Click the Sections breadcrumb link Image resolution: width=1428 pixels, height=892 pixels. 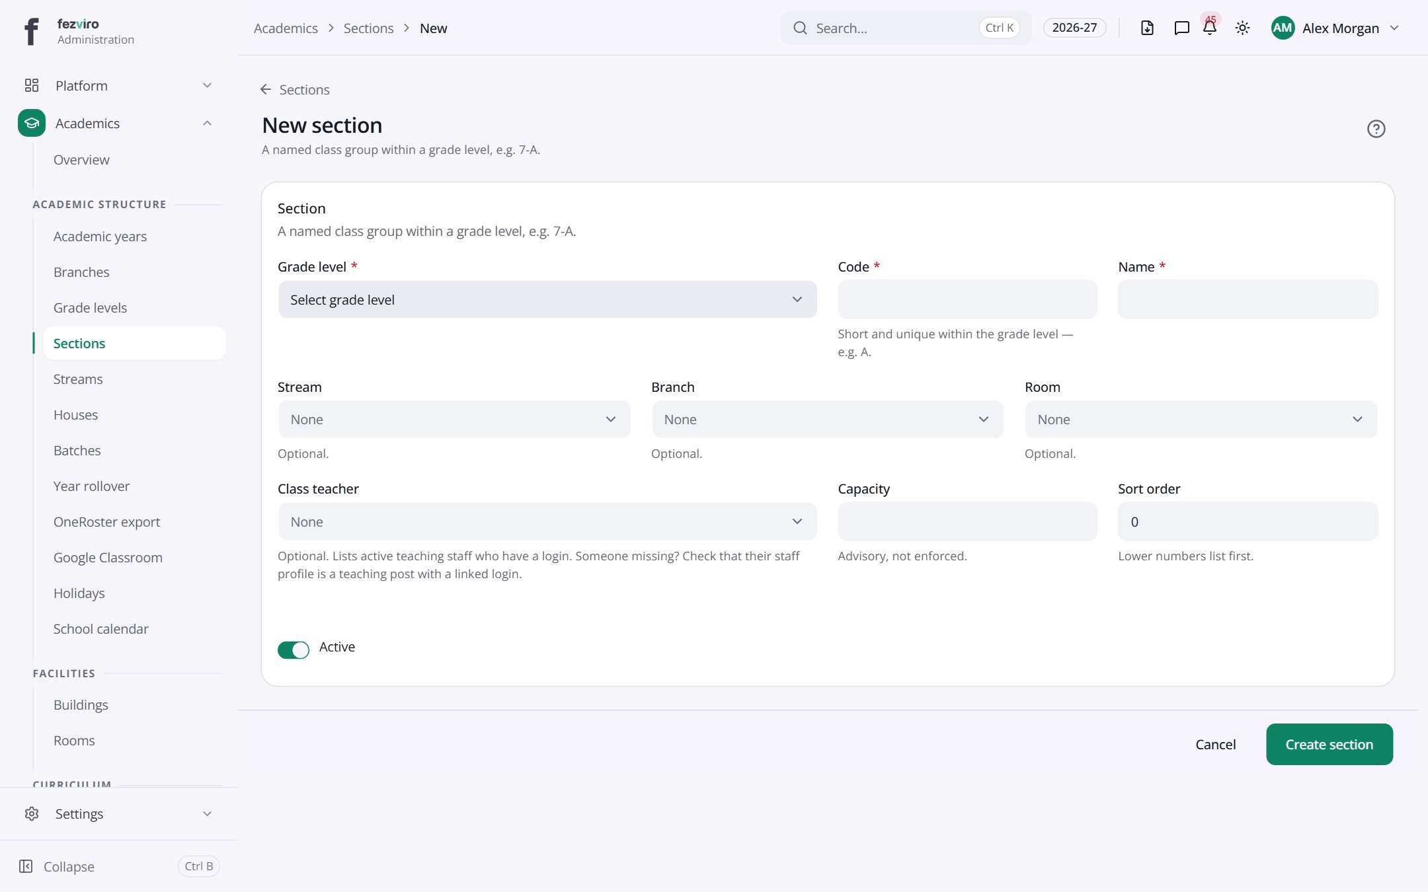coord(368,28)
